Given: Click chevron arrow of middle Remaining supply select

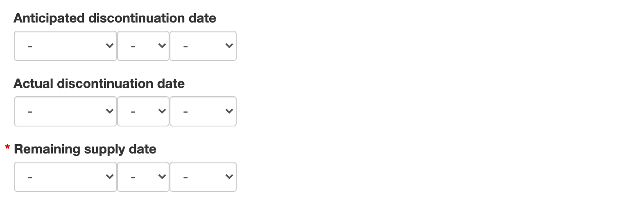Looking at the screenshot, I should 162,177.
